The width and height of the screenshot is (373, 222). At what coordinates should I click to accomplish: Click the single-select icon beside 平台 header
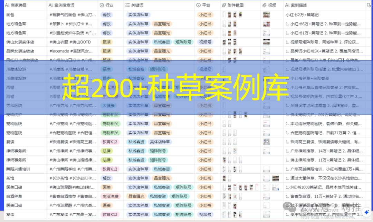pos(199,5)
